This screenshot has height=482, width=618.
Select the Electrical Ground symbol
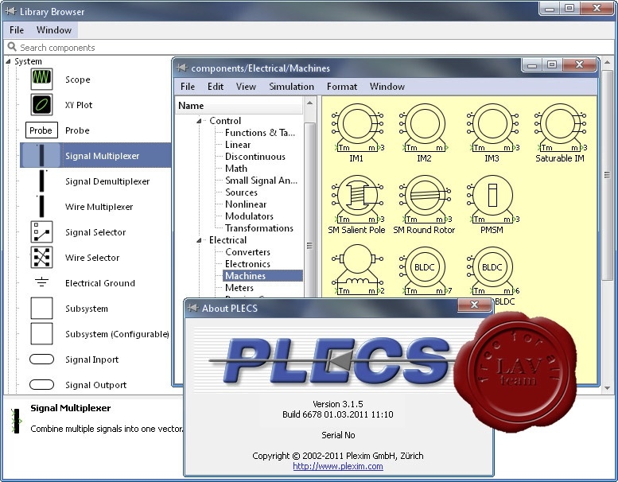tap(41, 282)
